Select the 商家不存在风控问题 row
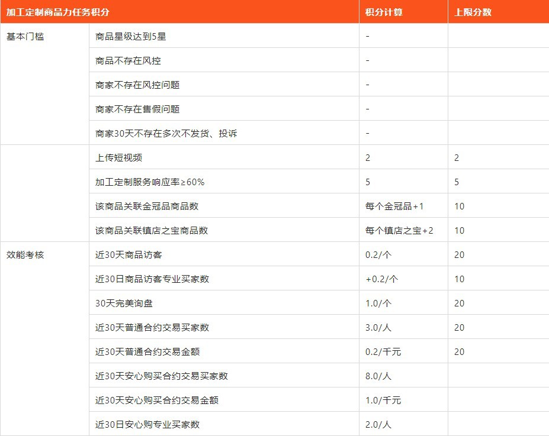Screen dimensions: 549x436 pos(130,84)
